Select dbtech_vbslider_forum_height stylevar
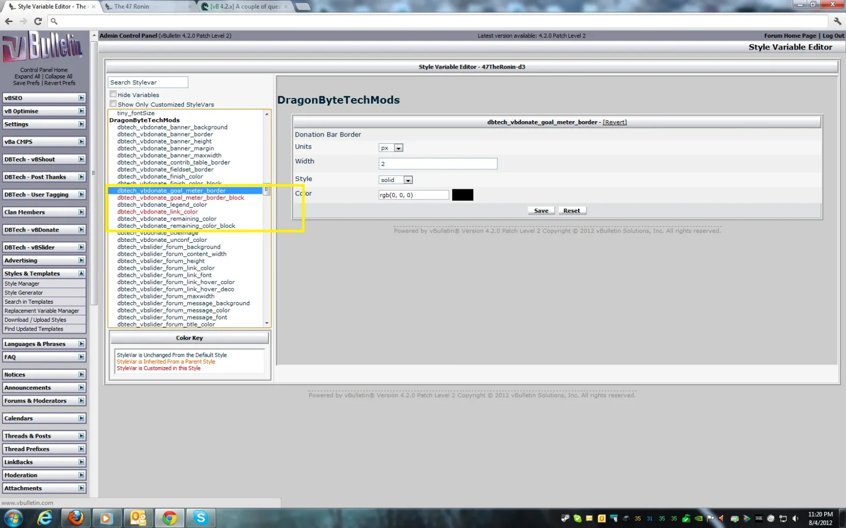846x528 pixels. point(161,261)
